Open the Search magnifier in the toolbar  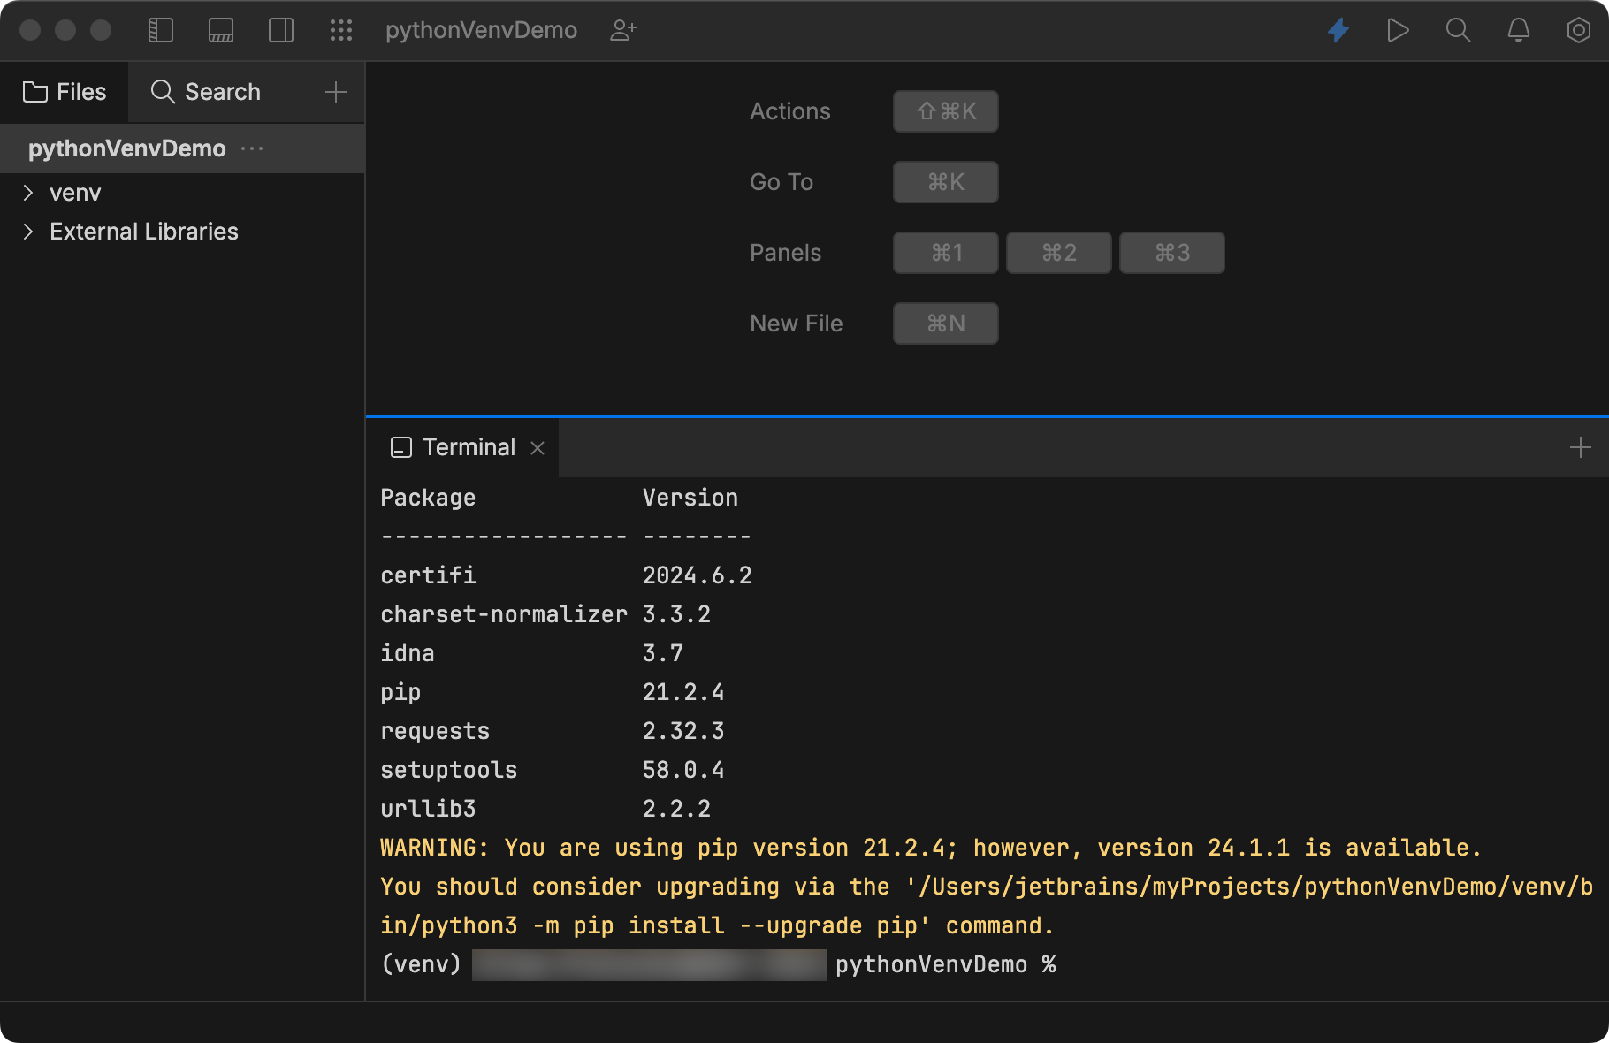[1458, 29]
